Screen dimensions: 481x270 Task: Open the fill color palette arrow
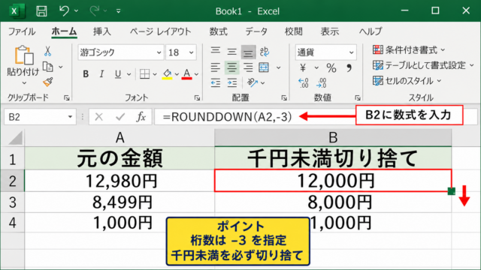click(x=177, y=74)
